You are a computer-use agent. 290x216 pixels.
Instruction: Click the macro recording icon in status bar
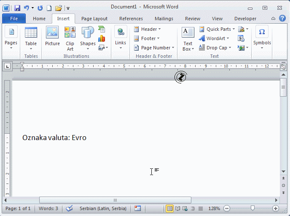(x=137, y=208)
